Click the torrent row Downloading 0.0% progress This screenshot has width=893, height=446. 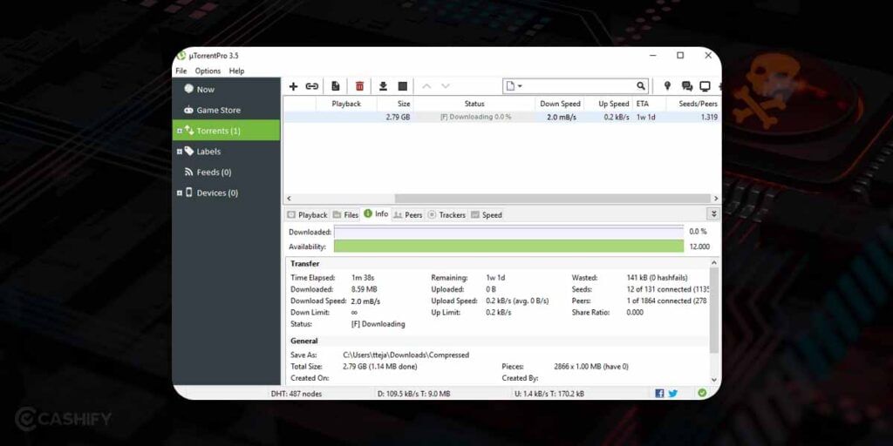click(x=474, y=118)
